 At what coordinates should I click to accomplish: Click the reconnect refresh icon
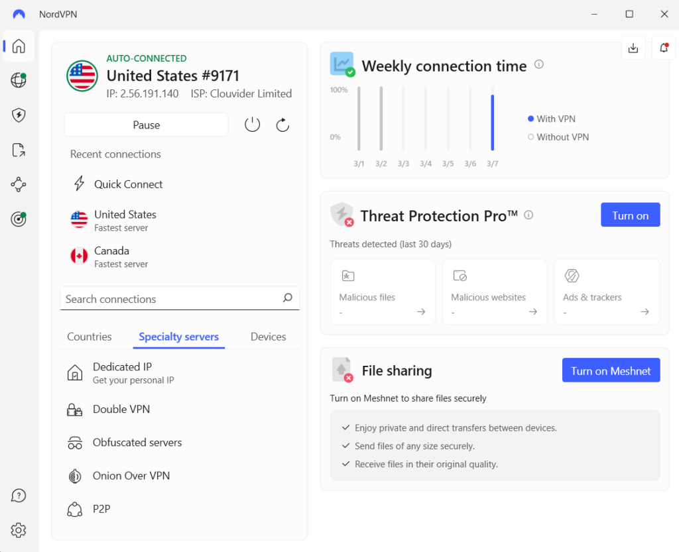click(282, 125)
